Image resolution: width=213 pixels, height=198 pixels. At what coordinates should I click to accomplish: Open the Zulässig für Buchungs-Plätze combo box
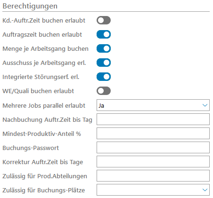point(153,190)
